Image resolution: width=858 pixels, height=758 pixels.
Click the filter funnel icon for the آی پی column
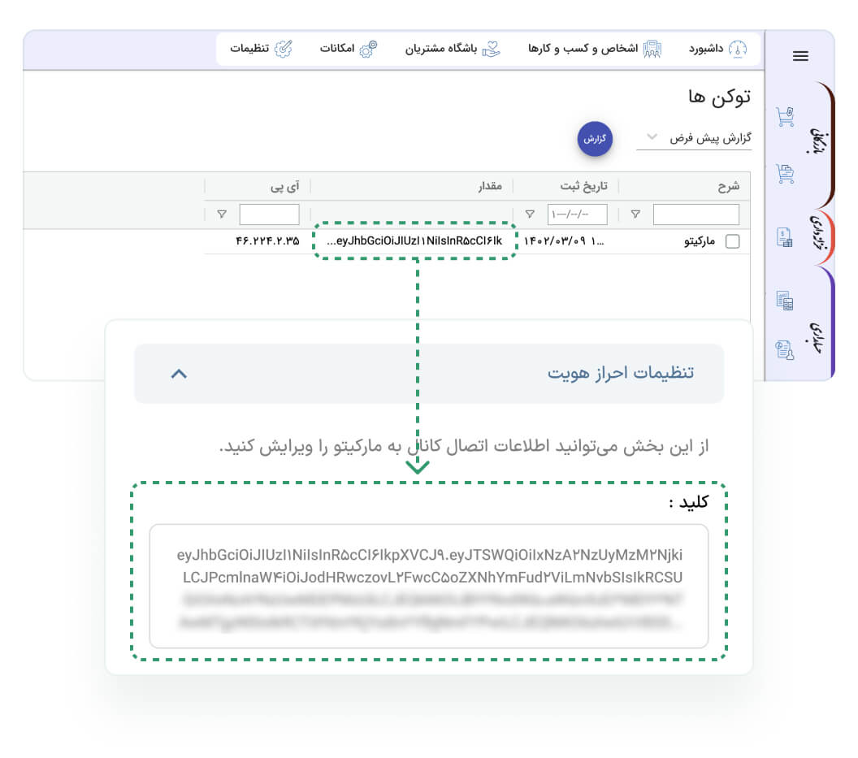[222, 214]
